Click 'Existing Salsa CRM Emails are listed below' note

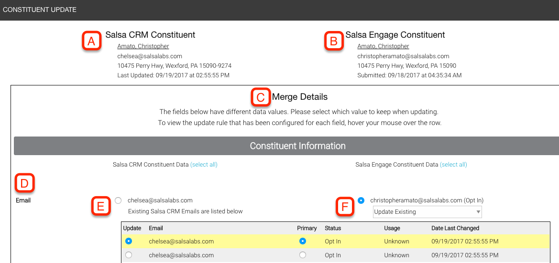tap(185, 211)
